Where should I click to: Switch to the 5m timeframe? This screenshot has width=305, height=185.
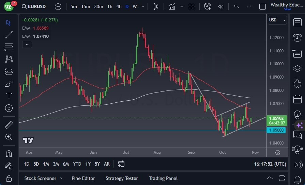point(74,6)
